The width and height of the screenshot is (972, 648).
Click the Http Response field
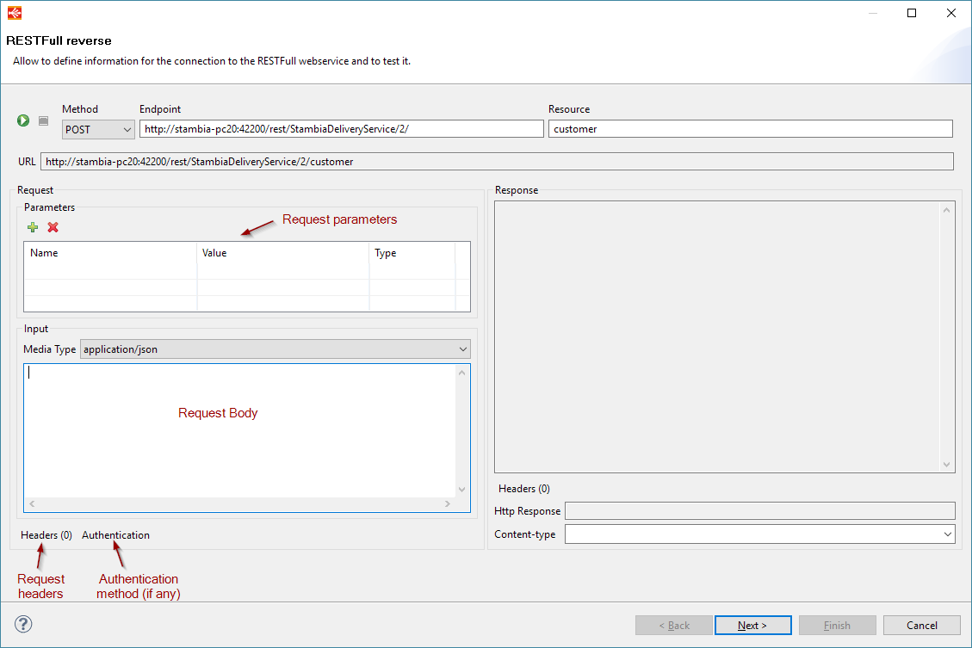pos(758,510)
